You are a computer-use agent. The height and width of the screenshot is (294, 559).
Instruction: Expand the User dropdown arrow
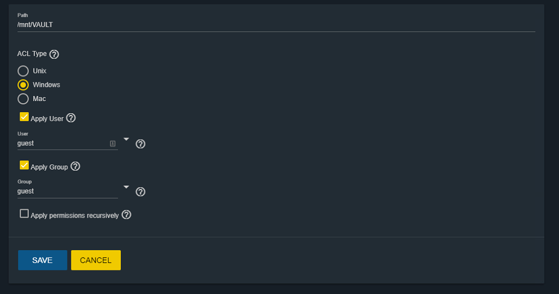point(126,139)
